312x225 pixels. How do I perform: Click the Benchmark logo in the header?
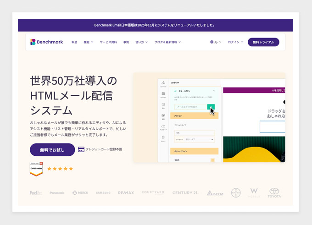[x=46, y=42]
